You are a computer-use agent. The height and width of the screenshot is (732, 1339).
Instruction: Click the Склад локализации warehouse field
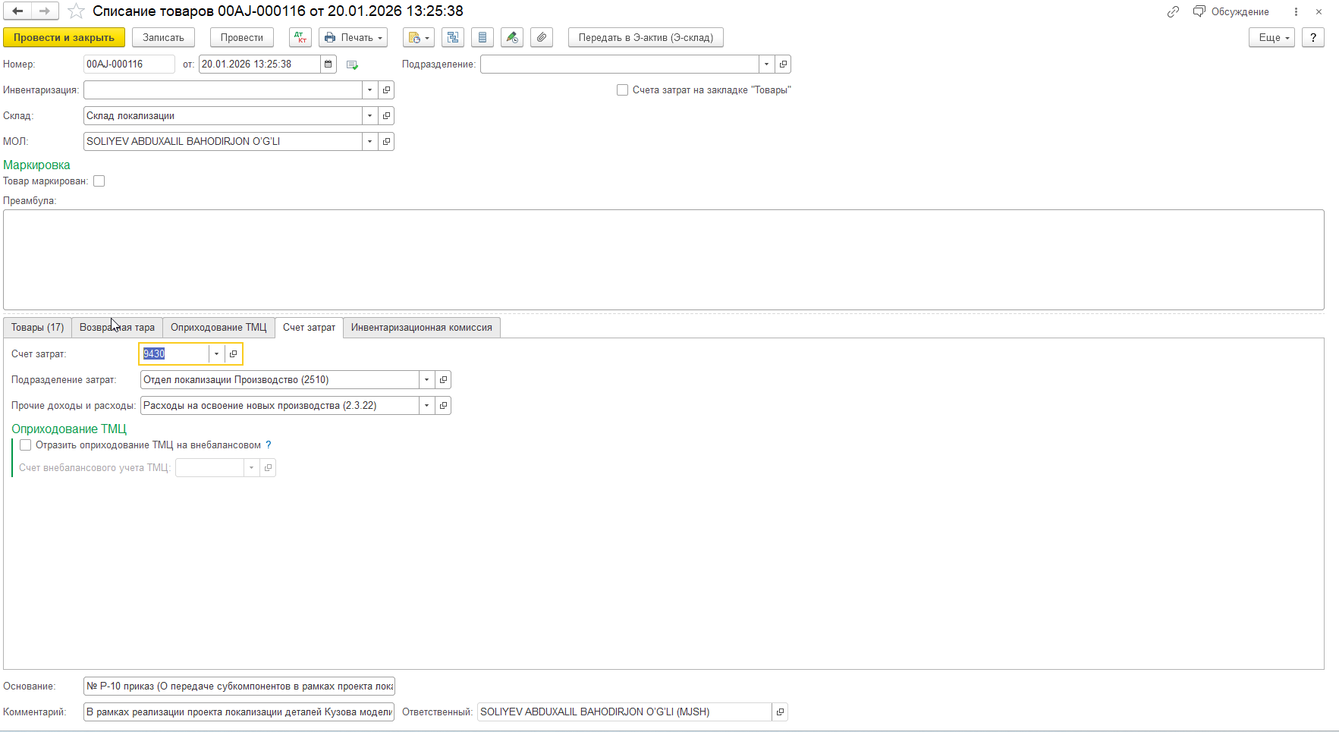point(222,116)
